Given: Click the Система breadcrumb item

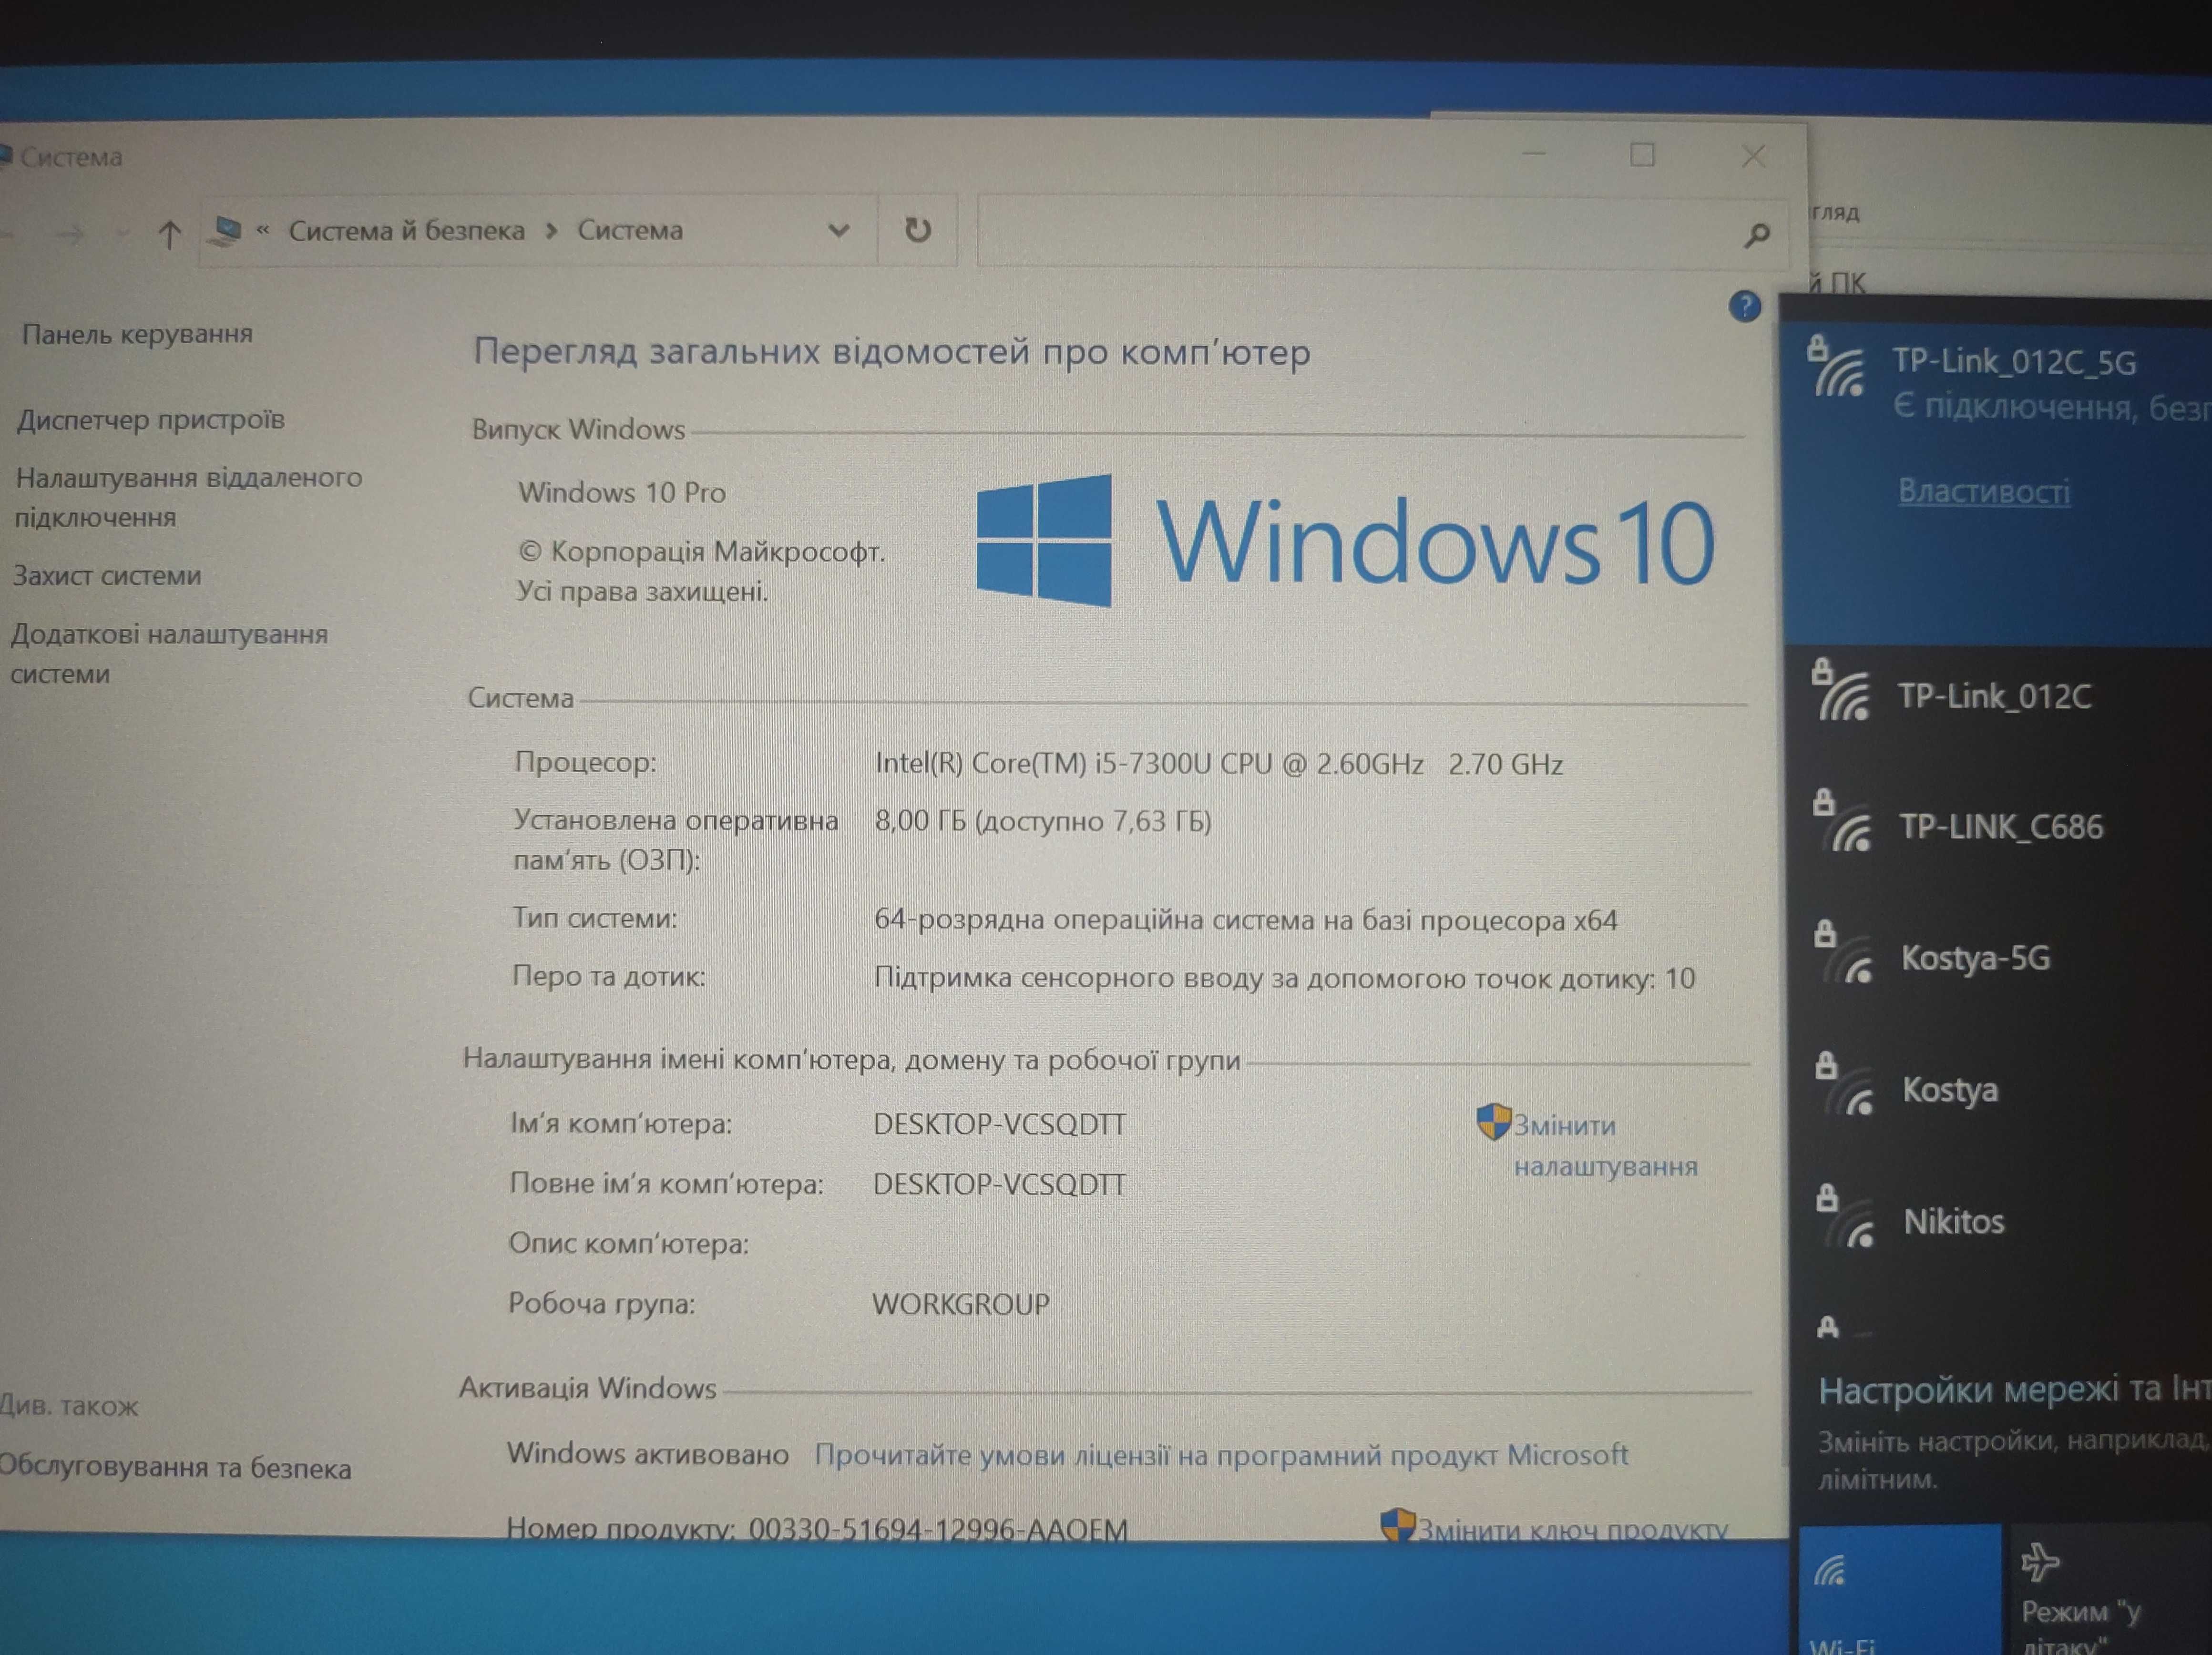Looking at the screenshot, I should [630, 230].
